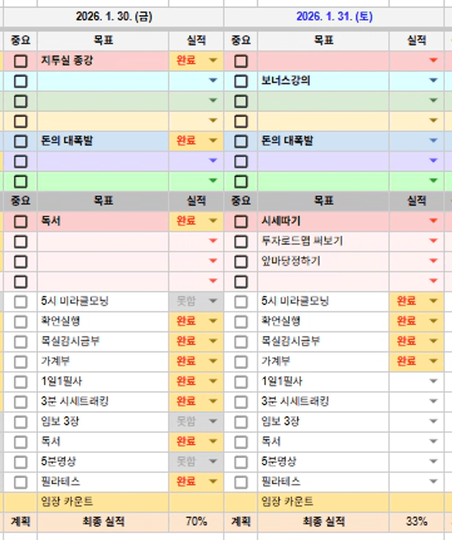Select January 31 돈의 대폭발 goal cell
Viewport: 452px width, 540px height.
pos(322,141)
